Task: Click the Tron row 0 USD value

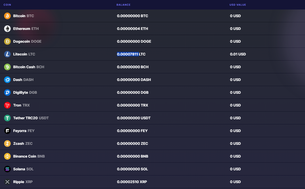Action: click(236, 105)
